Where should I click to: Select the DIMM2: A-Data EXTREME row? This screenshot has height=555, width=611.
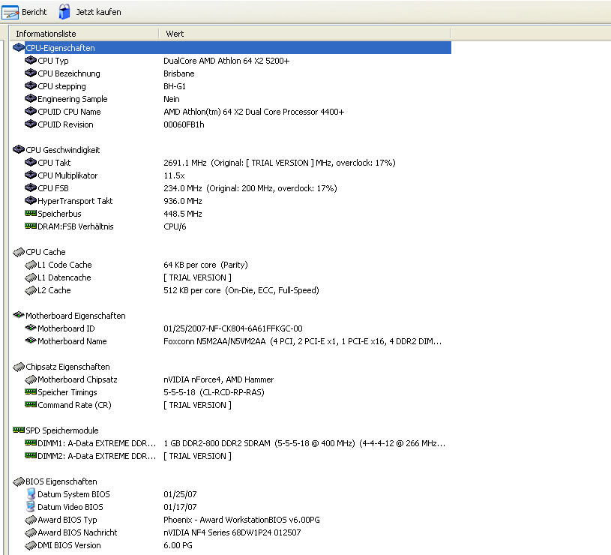point(97,456)
